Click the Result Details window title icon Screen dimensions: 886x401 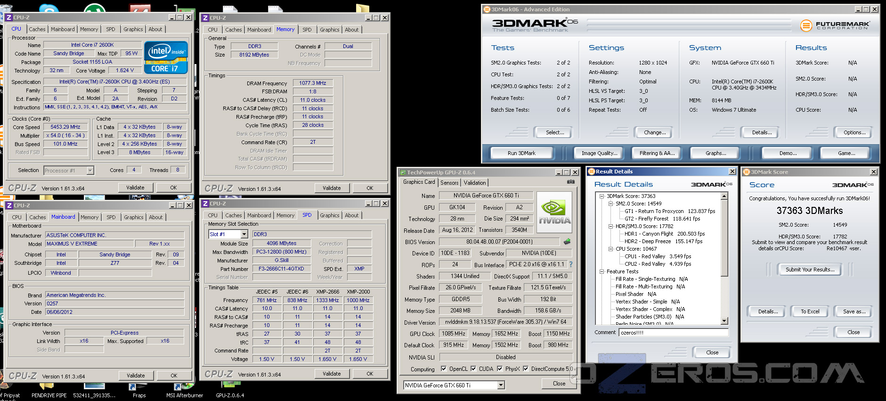(x=592, y=172)
